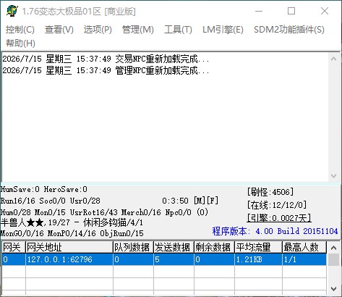Click the 半兽人★★ status line
This screenshot has height=297, width=342.
pyautogui.click(x=72, y=222)
